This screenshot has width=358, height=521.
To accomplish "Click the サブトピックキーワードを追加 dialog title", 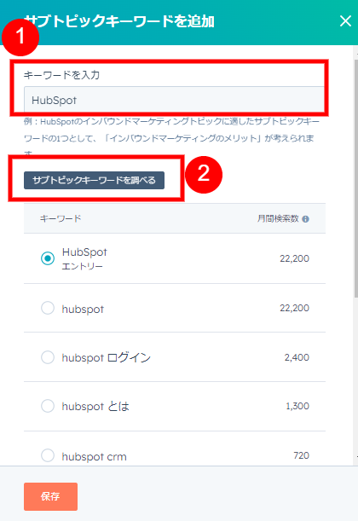I will click(x=119, y=21).
